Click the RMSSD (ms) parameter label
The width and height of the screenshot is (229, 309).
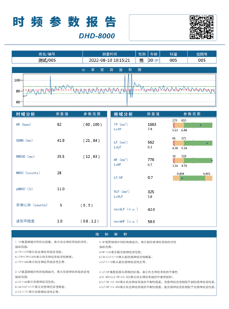click(x=25, y=157)
